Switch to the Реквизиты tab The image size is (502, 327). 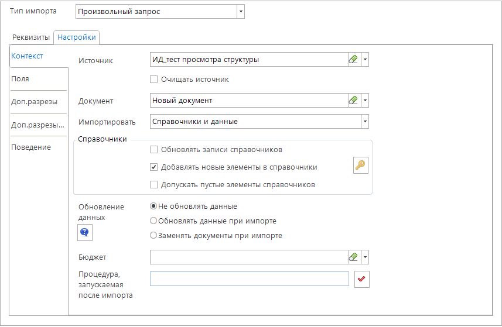coord(31,37)
